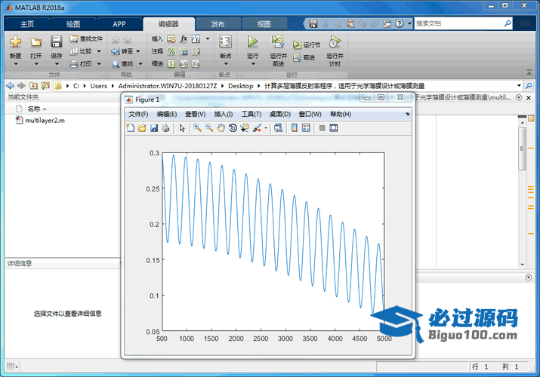Viewport: 540px width, 377px height.
Task: Click the 转至 button
Action: [122, 51]
